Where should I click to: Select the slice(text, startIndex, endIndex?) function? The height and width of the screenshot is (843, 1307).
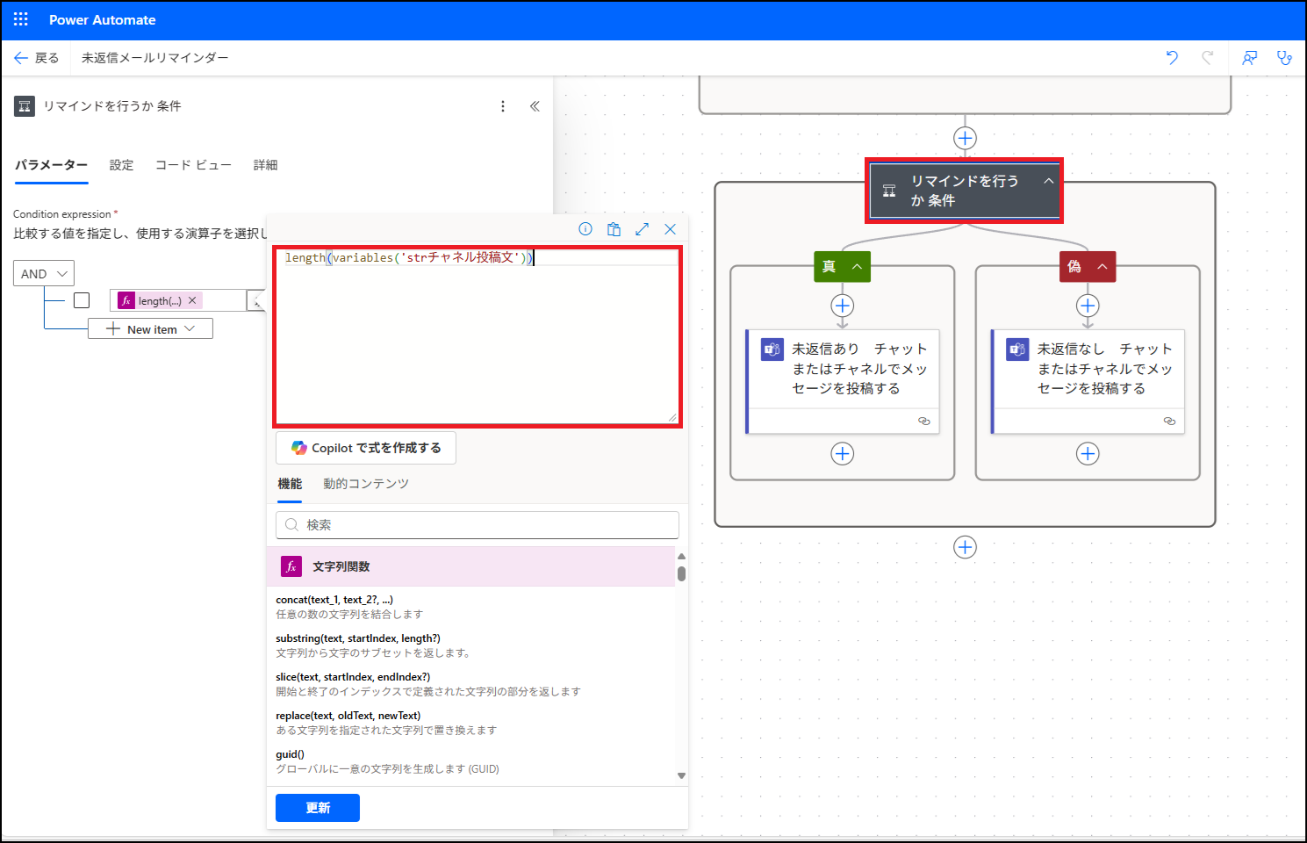click(353, 677)
